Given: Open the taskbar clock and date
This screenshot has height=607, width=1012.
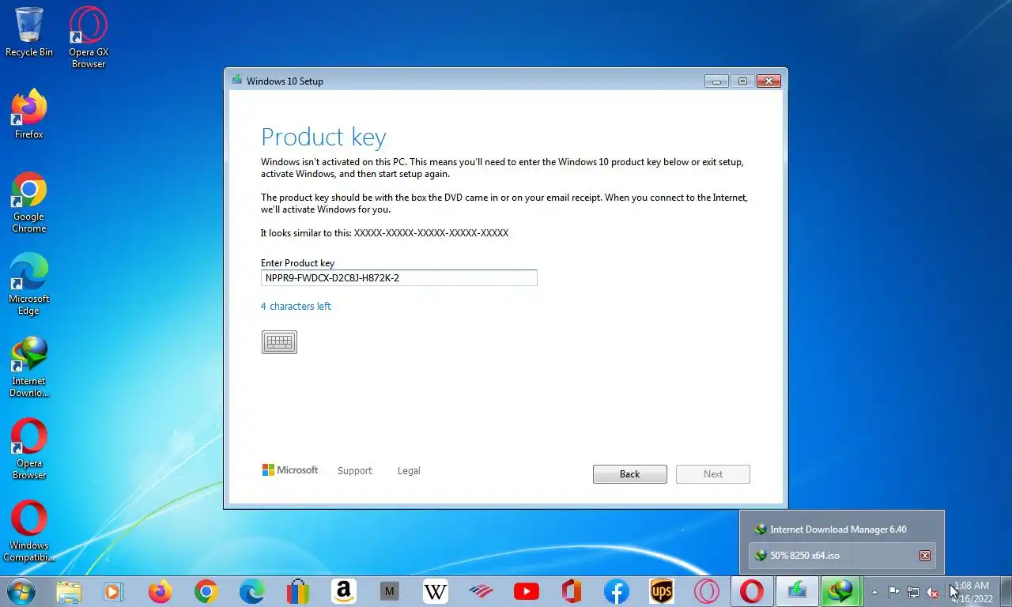Looking at the screenshot, I should 972,592.
